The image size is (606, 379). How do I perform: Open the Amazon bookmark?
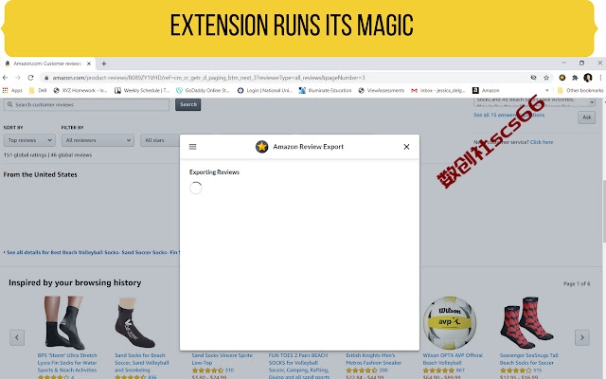pyautogui.click(x=486, y=91)
